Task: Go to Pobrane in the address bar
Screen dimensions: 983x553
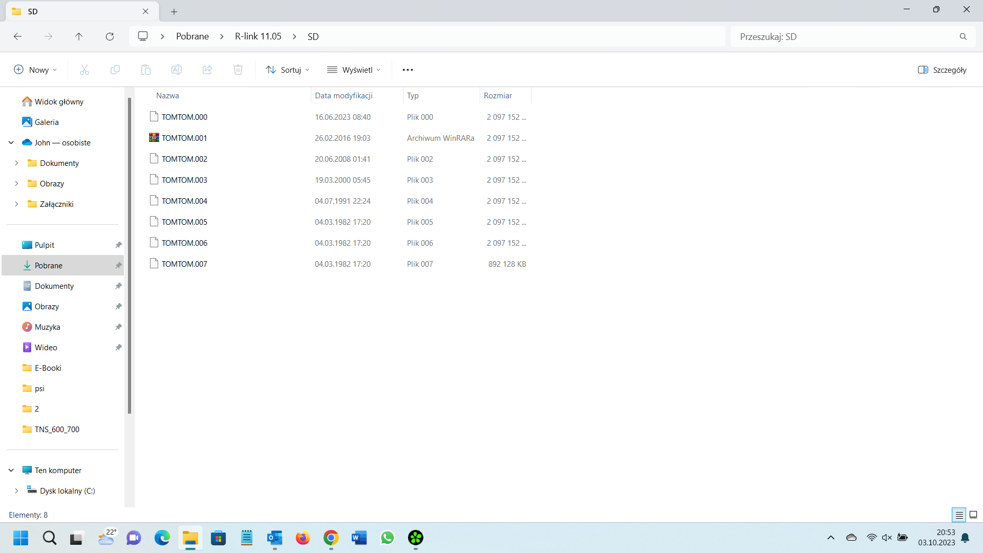Action: click(x=193, y=36)
